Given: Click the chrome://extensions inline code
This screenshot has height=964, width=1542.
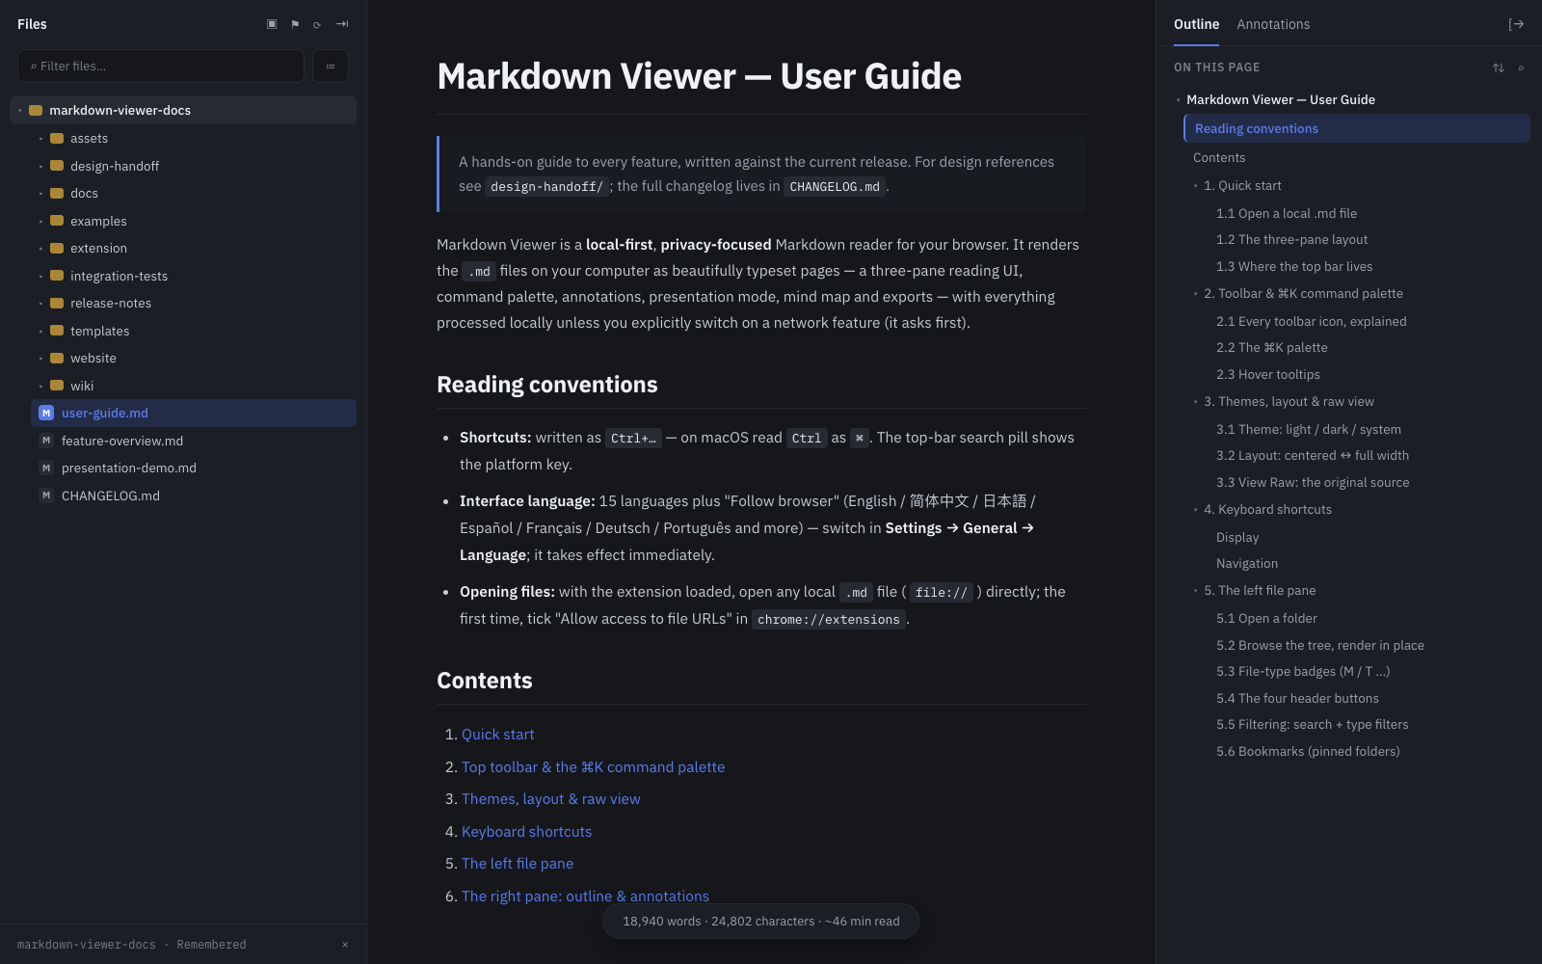Looking at the screenshot, I should (x=828, y=620).
